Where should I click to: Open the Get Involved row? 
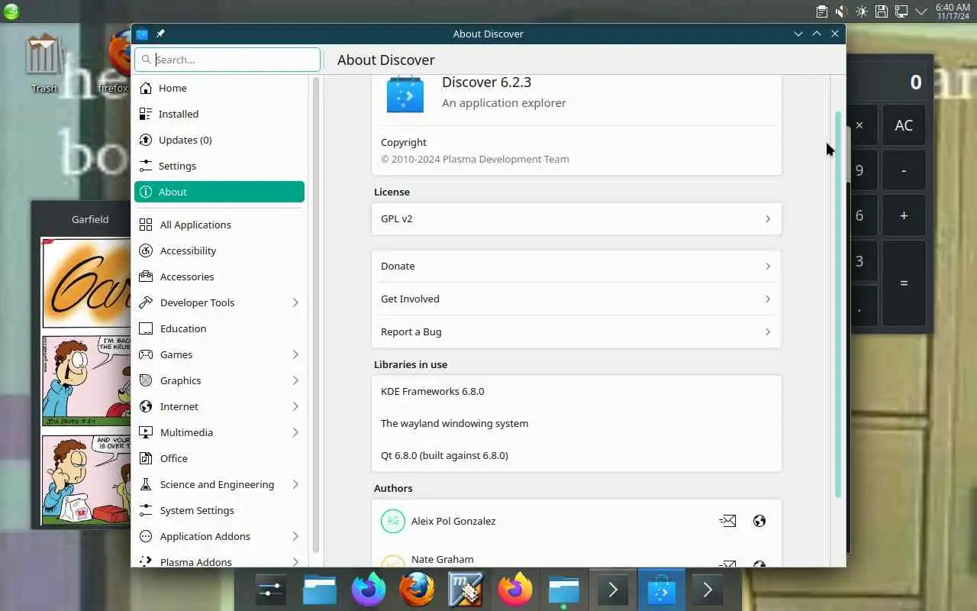[576, 299]
